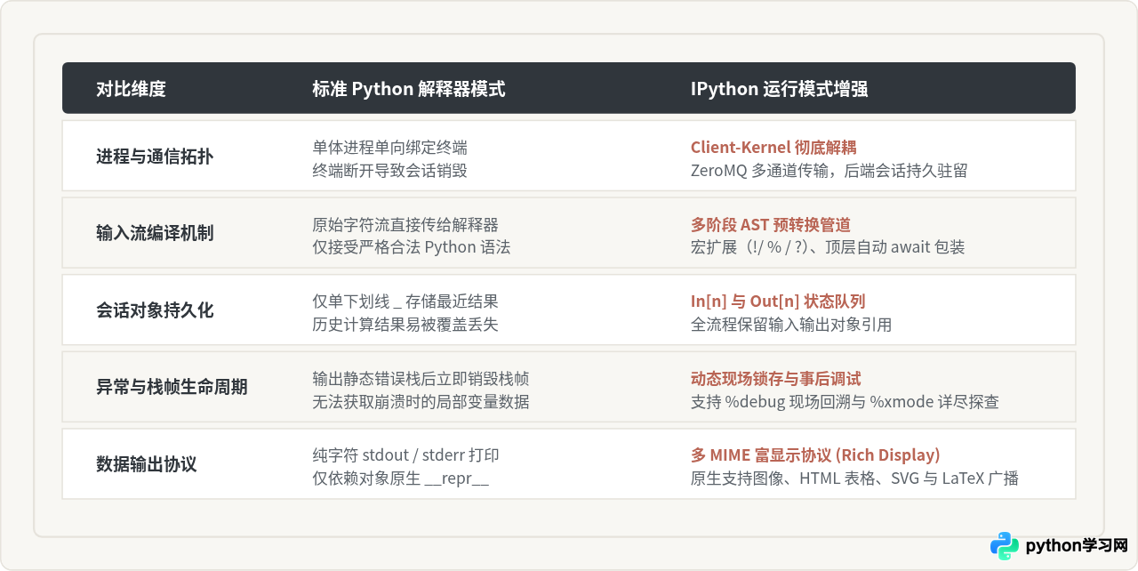Click '纯字符 stdout / stderr 打印' text

coord(405,455)
